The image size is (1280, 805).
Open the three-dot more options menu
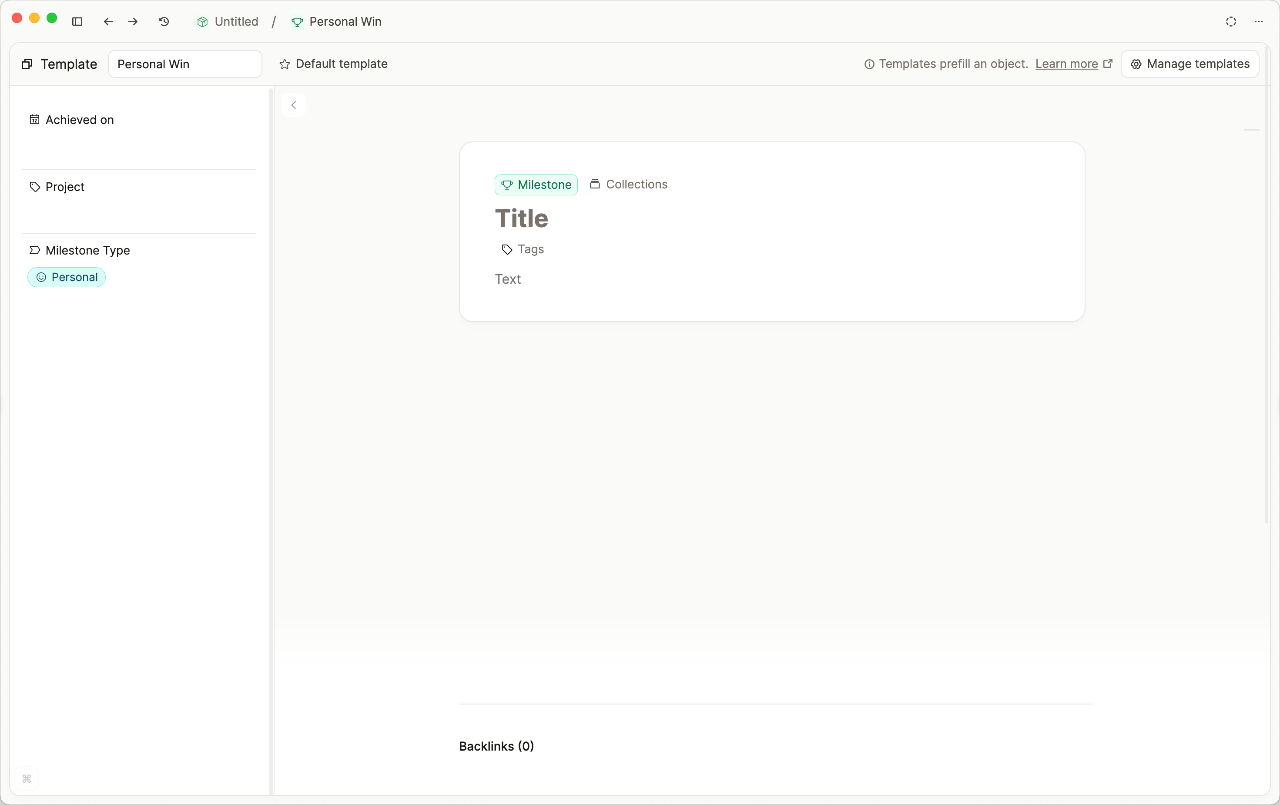pos(1259,21)
